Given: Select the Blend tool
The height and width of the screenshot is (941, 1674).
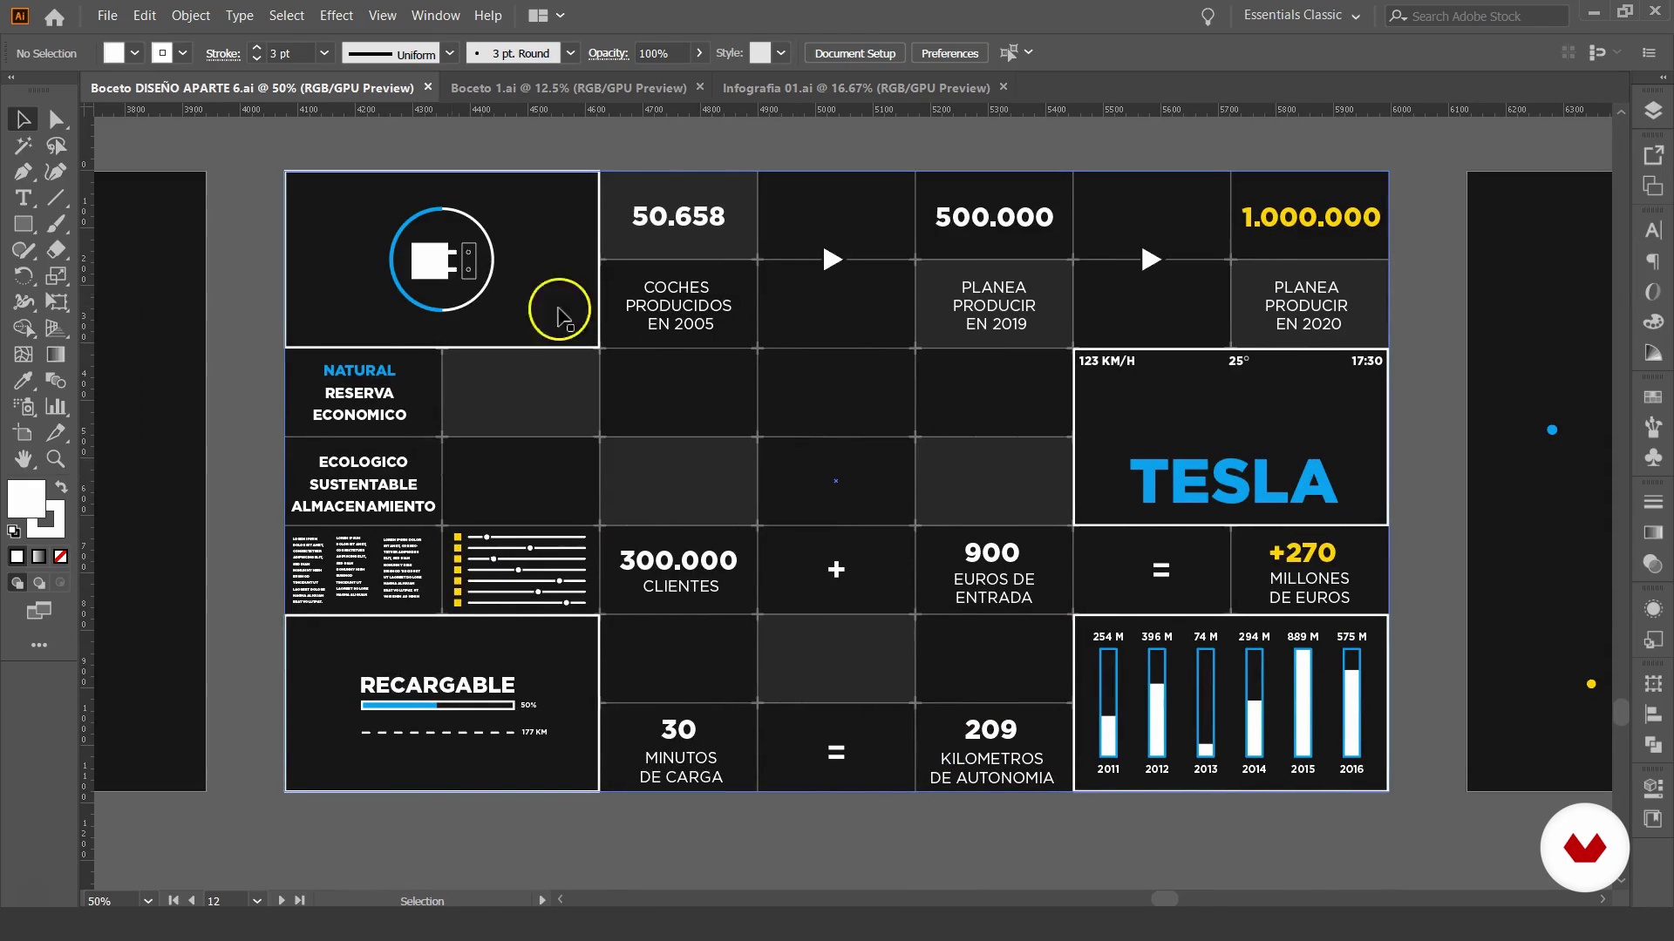Looking at the screenshot, I should coord(57,381).
